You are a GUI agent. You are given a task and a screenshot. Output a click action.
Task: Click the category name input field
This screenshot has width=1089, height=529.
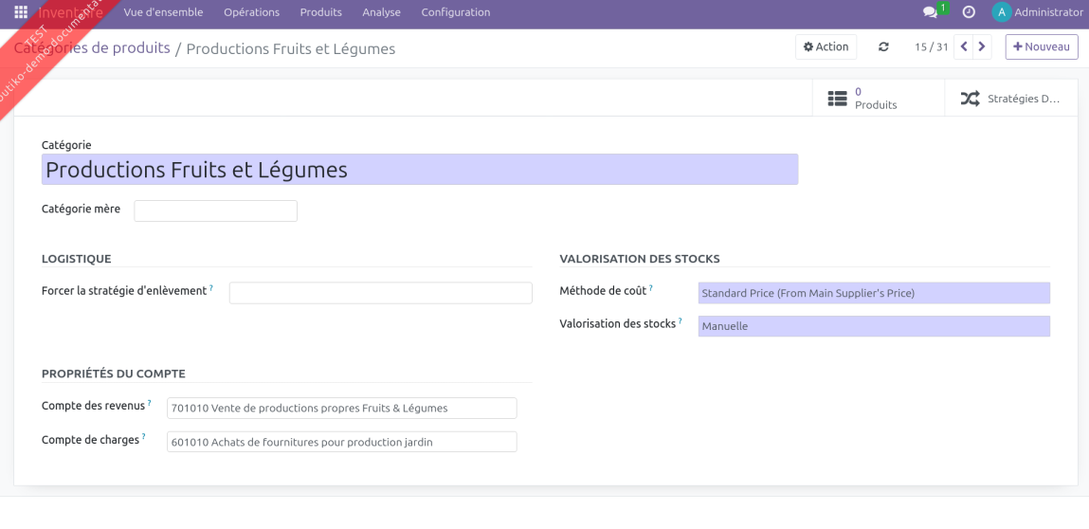[x=419, y=170]
